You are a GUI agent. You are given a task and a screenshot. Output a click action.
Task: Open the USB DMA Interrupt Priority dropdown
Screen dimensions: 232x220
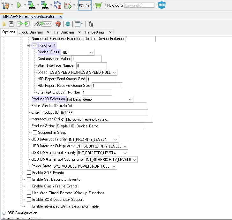tap(103, 153)
